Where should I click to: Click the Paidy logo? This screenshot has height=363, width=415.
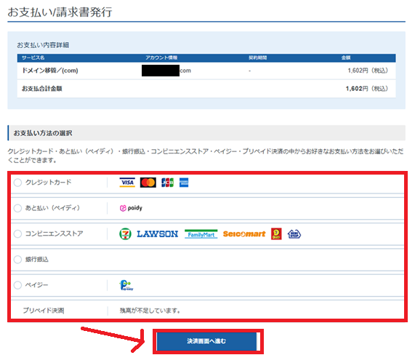point(131,208)
